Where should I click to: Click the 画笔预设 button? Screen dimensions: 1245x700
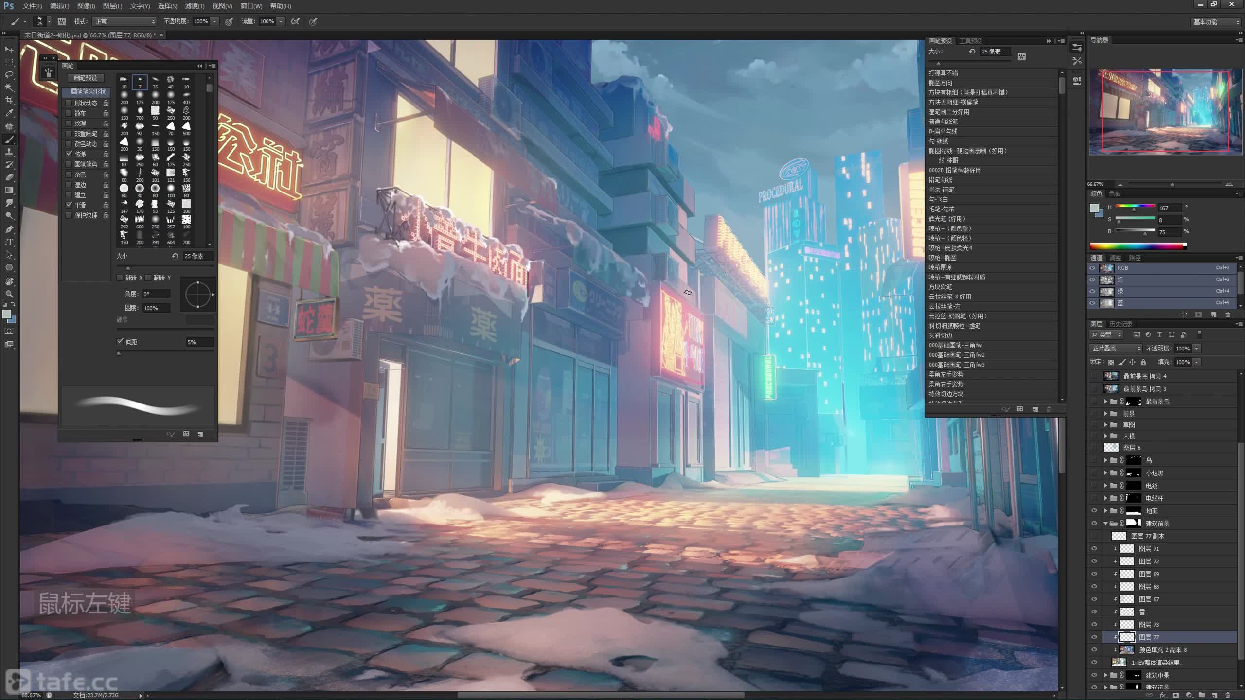point(85,78)
